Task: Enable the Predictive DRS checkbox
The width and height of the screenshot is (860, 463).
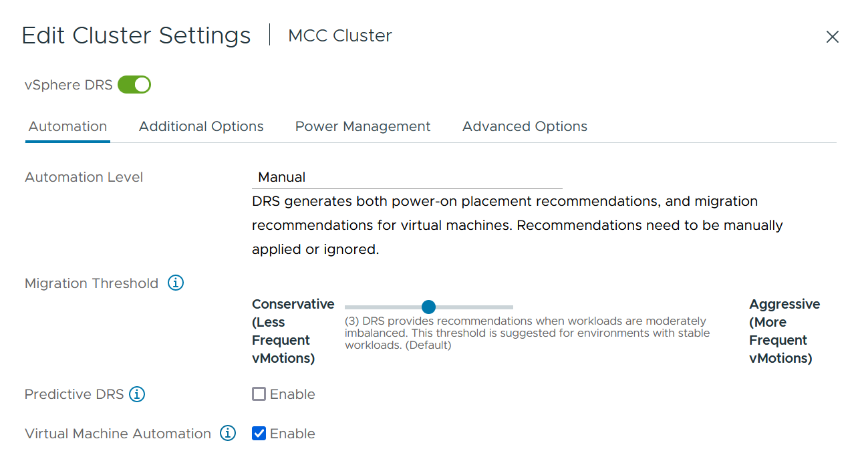Action: point(259,394)
